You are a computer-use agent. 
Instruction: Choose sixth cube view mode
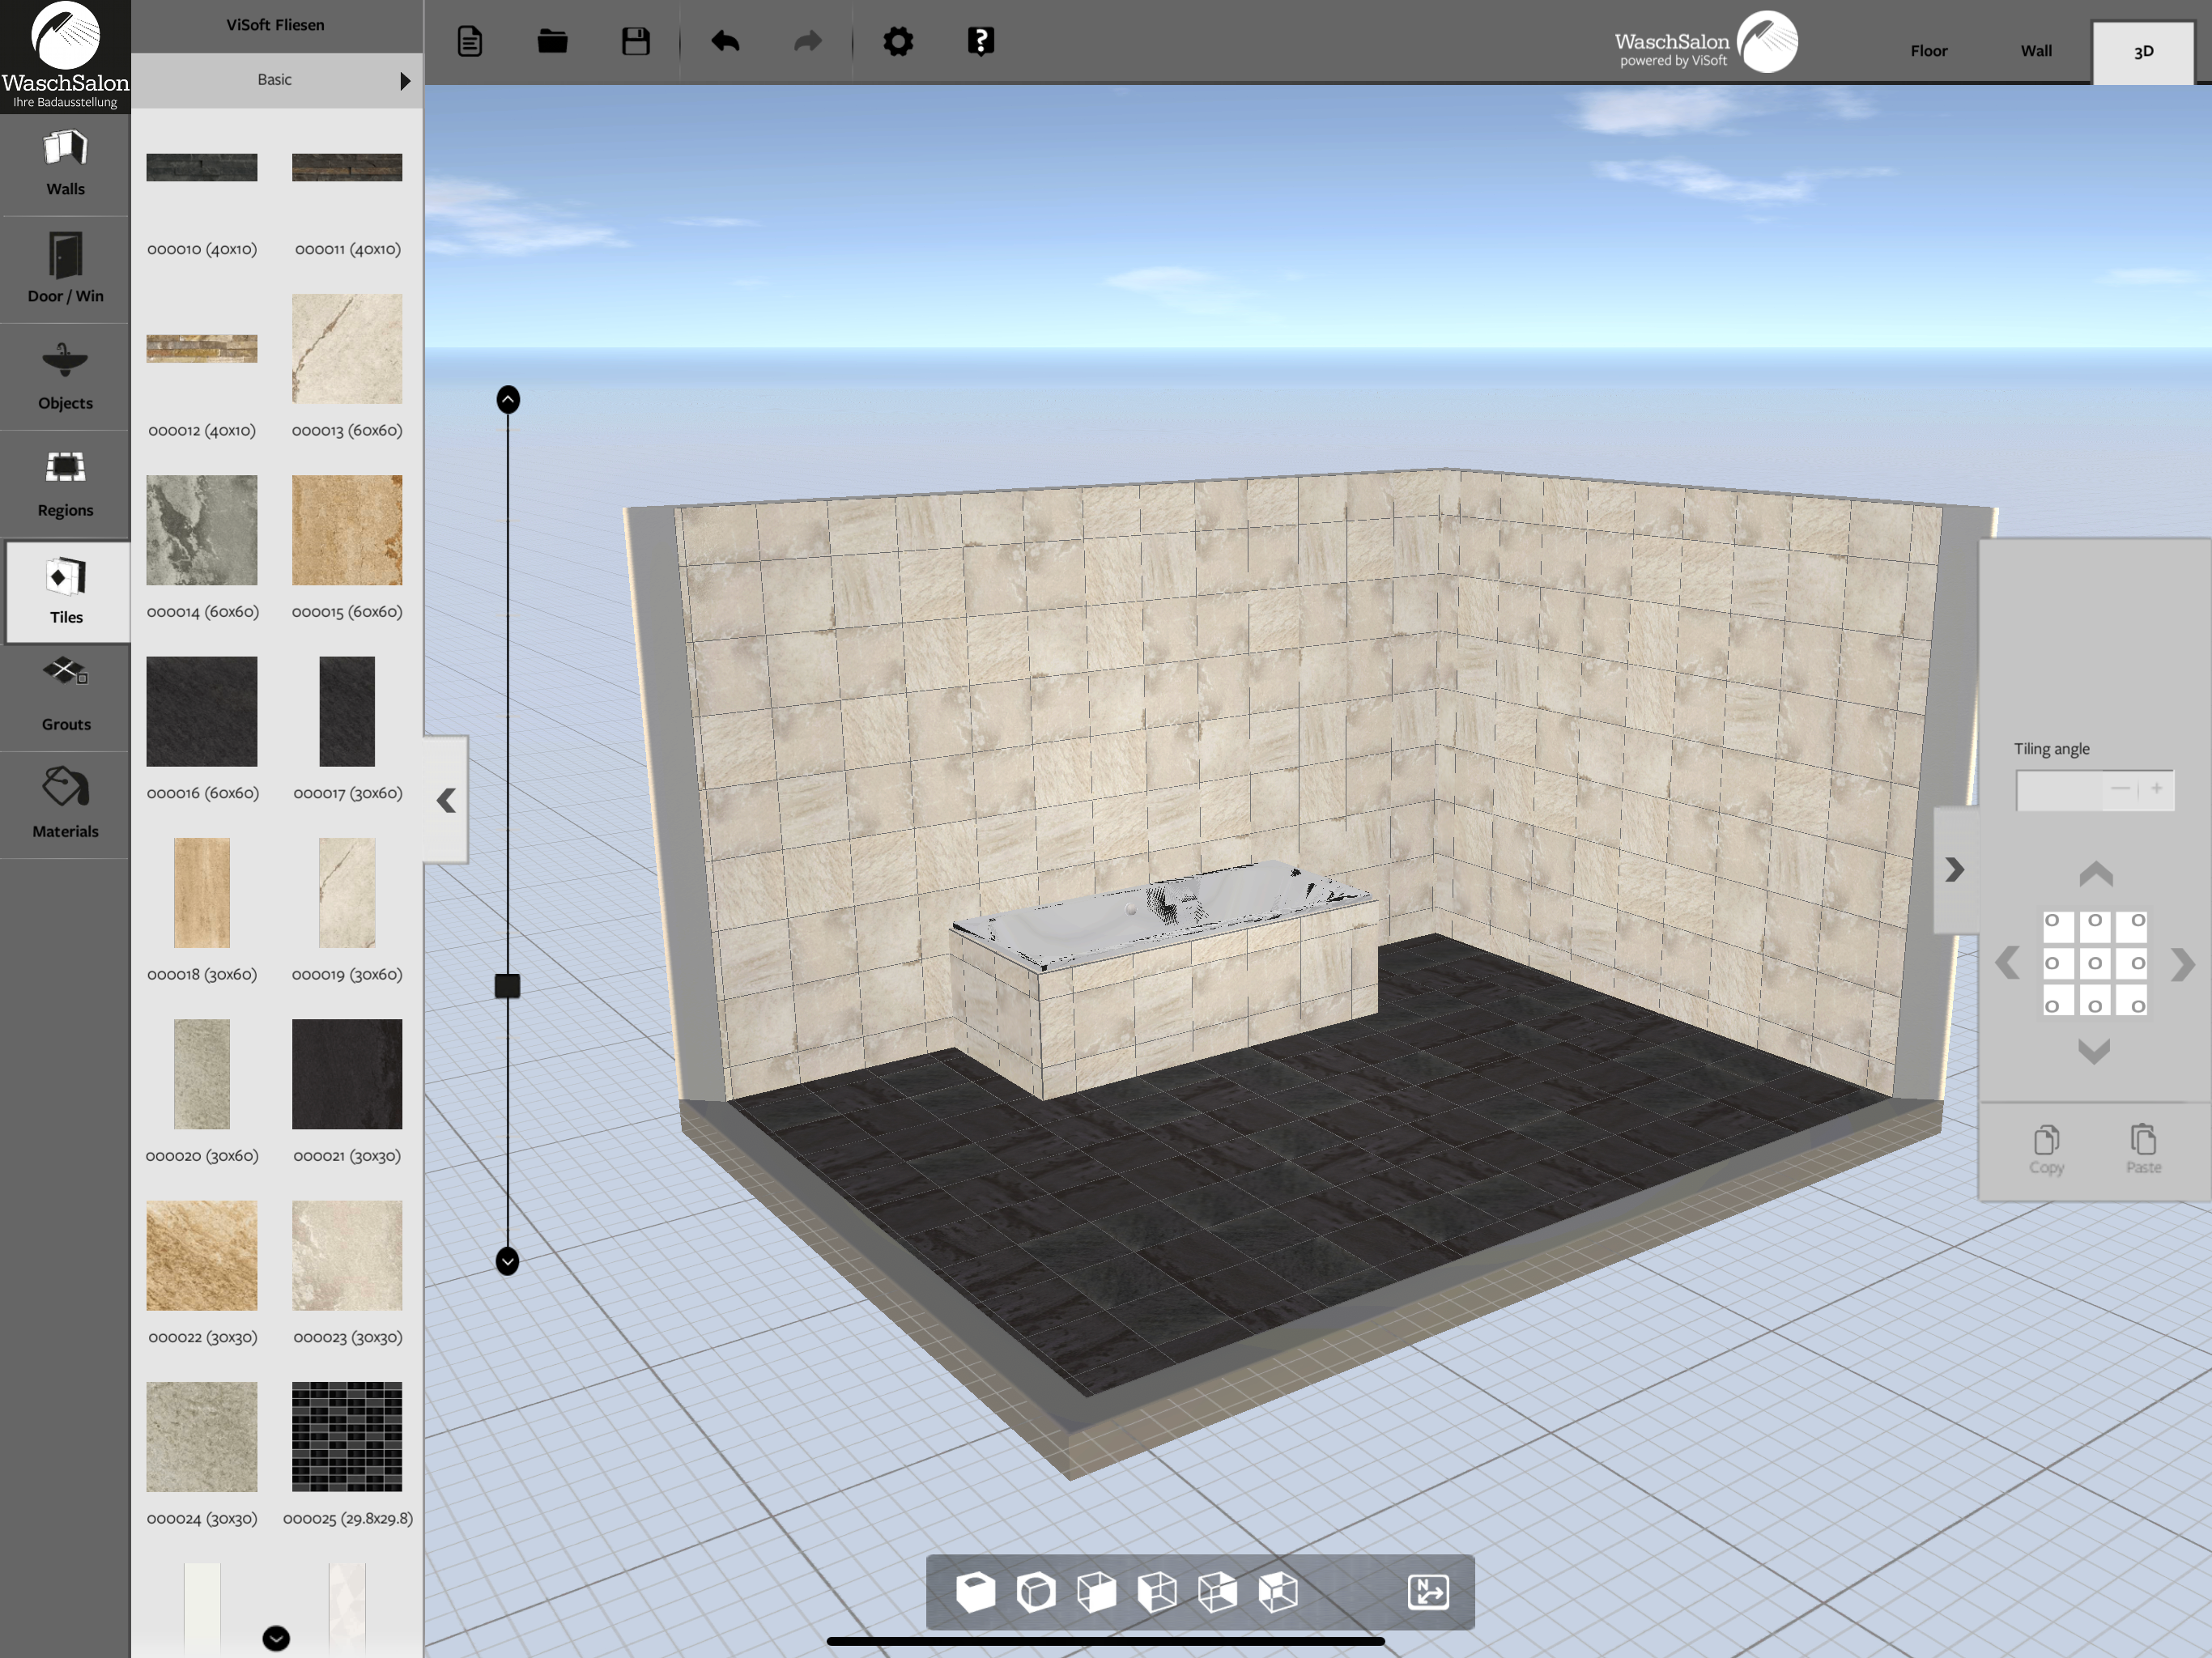click(x=1278, y=1592)
